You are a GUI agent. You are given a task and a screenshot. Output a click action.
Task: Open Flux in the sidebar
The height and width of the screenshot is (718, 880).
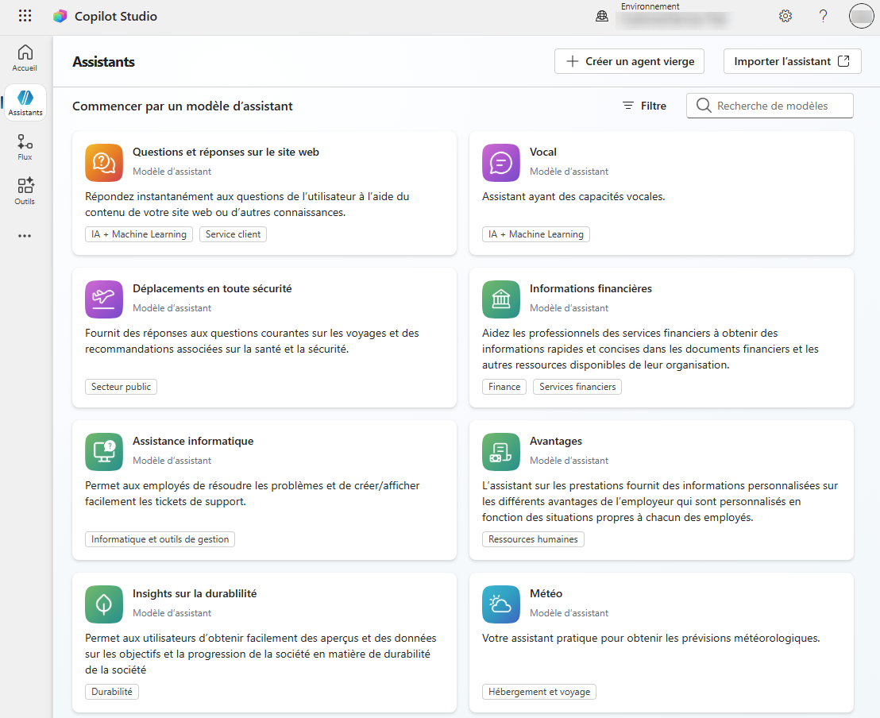click(x=25, y=147)
